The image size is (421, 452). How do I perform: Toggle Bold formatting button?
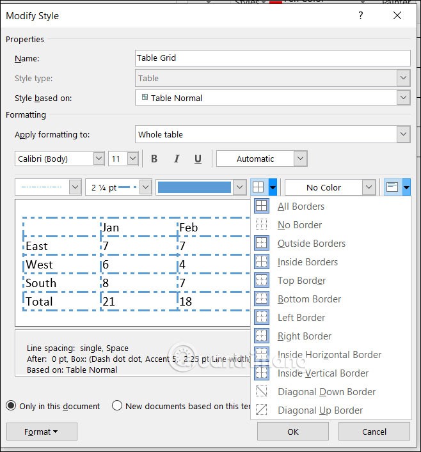click(154, 159)
